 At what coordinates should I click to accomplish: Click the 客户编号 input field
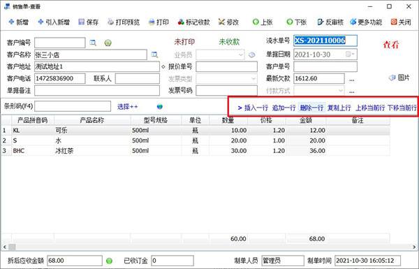coord(60,43)
